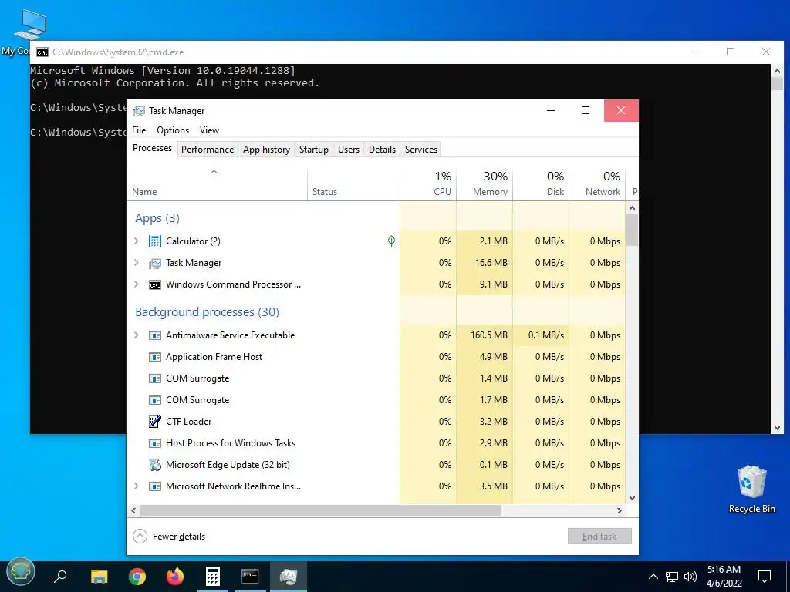Switch to the Startup tab
This screenshot has height=592, width=790.
coord(314,150)
